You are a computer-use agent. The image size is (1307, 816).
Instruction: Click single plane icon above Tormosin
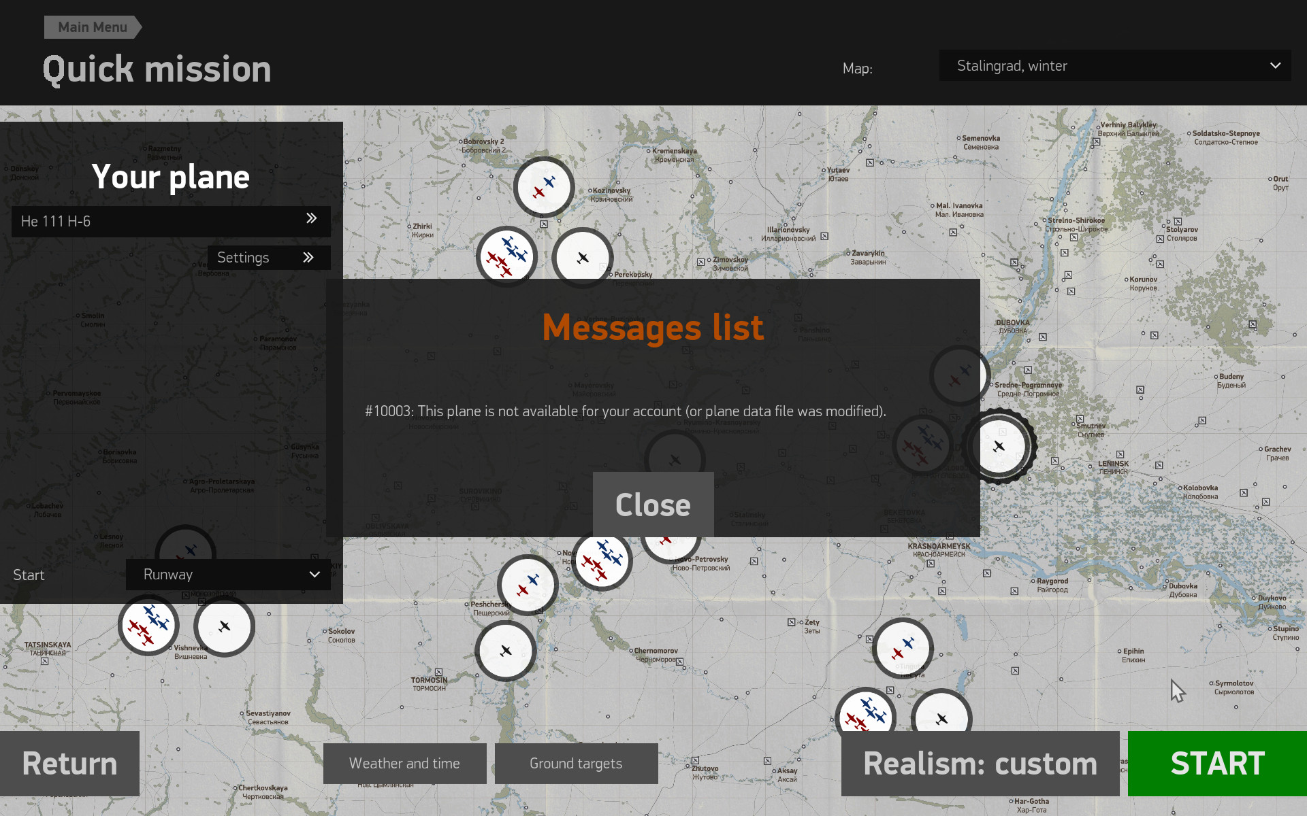point(506,651)
